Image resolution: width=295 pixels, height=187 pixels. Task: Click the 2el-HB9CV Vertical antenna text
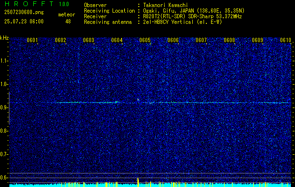coord(183,22)
